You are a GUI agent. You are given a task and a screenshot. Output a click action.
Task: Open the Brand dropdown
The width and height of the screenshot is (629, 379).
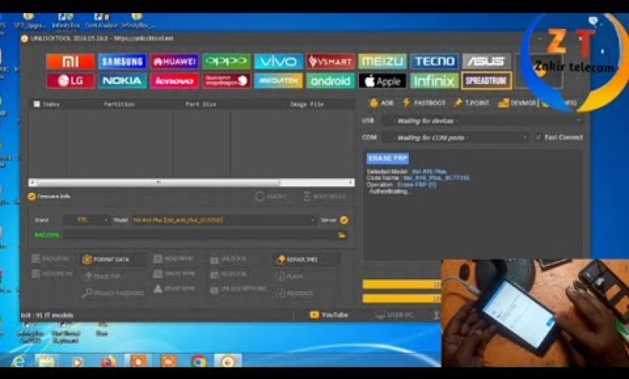[x=86, y=220]
